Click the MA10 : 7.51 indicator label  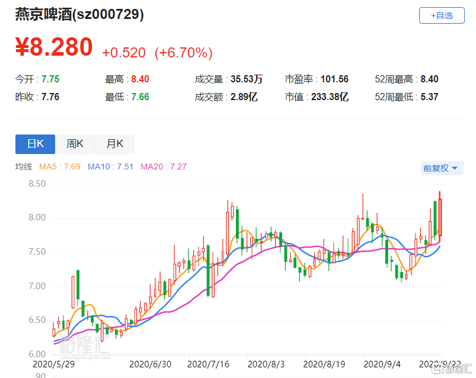[110, 166]
